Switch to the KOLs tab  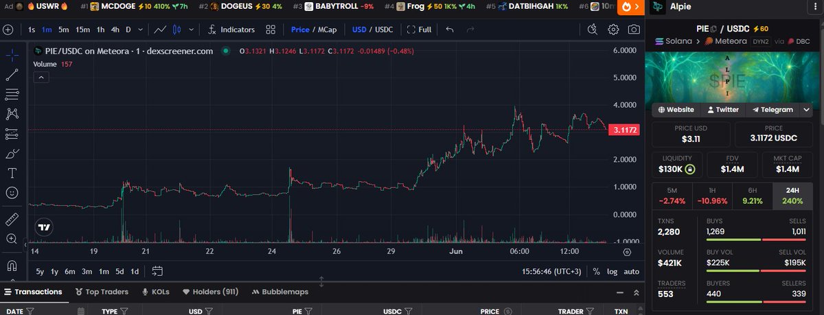pos(155,292)
